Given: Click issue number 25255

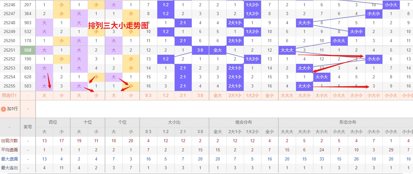Looking at the screenshot, I should point(9,86).
